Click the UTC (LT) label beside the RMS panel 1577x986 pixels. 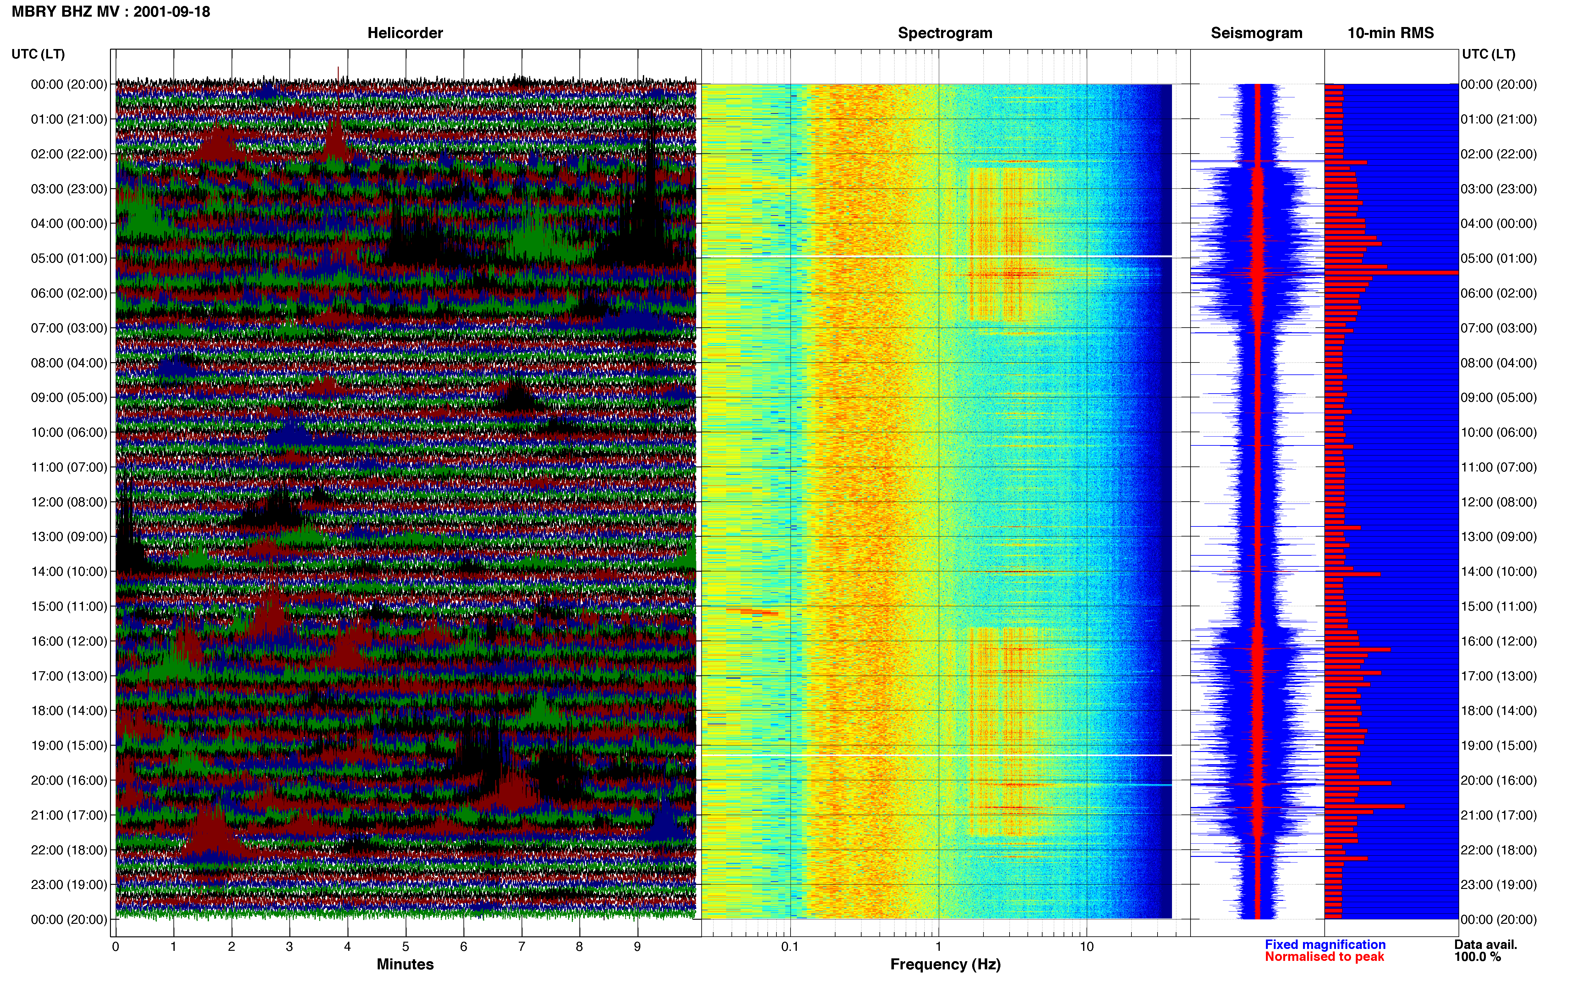[1488, 54]
